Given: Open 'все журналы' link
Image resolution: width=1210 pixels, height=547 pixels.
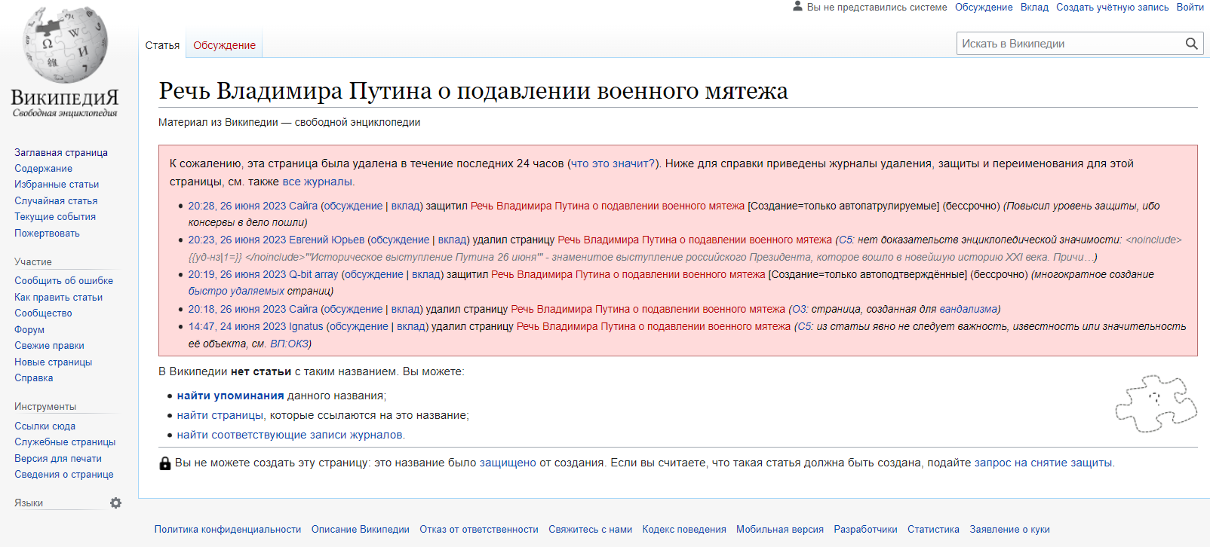Looking at the screenshot, I should [317, 182].
